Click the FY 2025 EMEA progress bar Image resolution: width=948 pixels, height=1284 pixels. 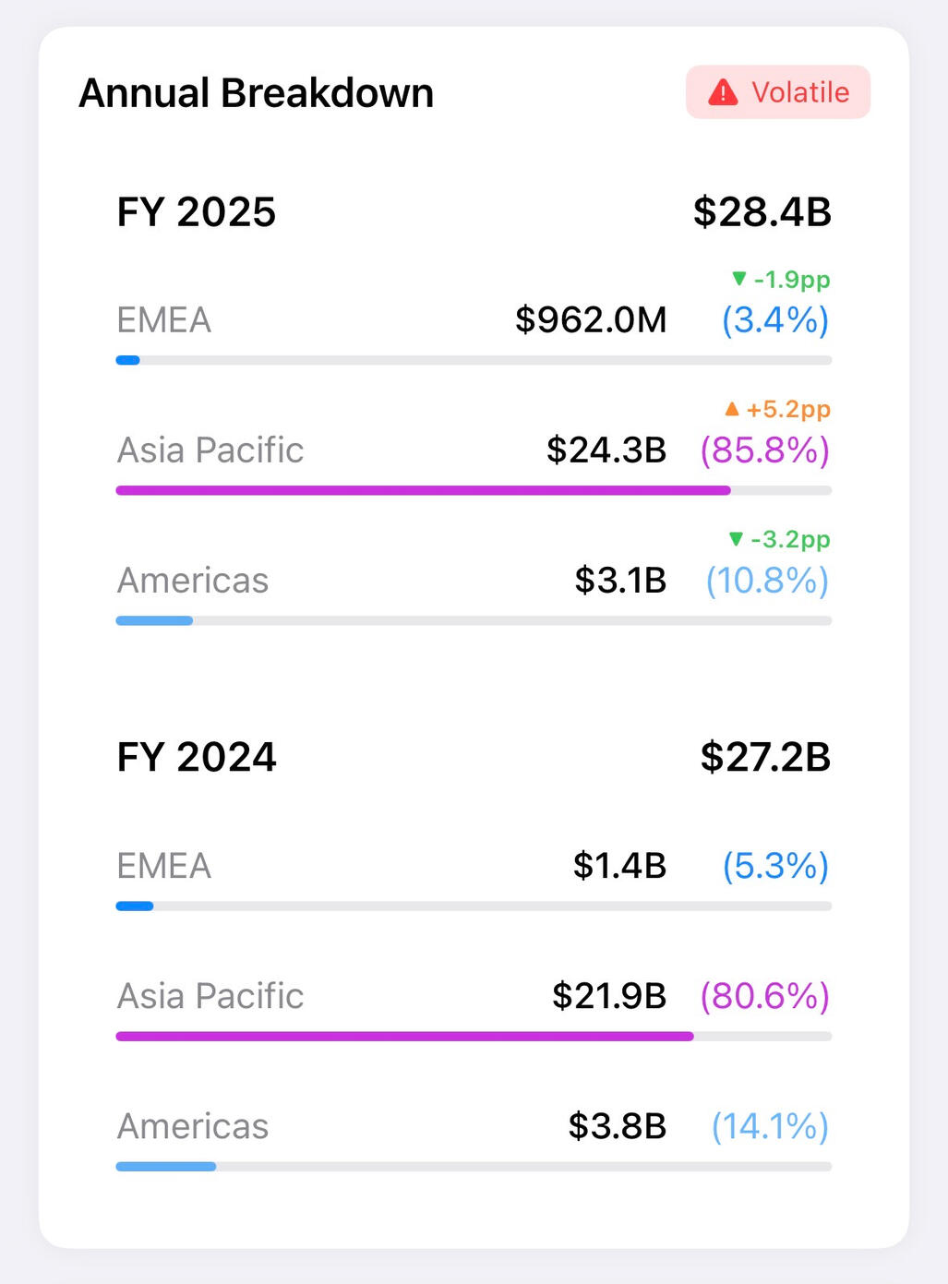tap(473, 360)
